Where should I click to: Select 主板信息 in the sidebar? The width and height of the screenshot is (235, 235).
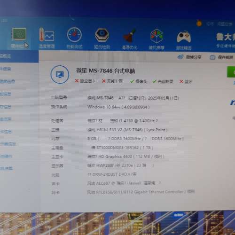click(x=6, y=94)
